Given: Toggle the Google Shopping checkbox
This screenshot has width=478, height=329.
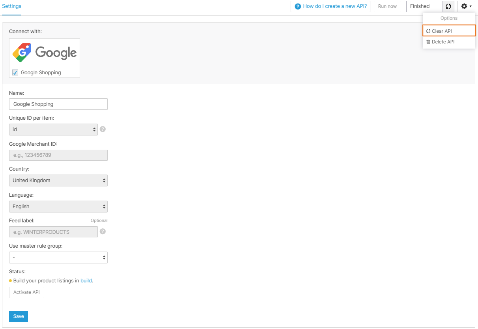Looking at the screenshot, I should [x=15, y=73].
